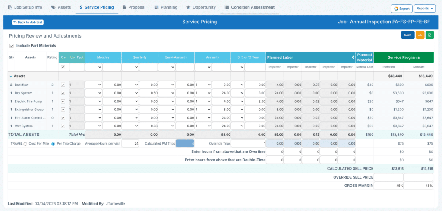Click the Average Hours per visit field

[130, 143]
